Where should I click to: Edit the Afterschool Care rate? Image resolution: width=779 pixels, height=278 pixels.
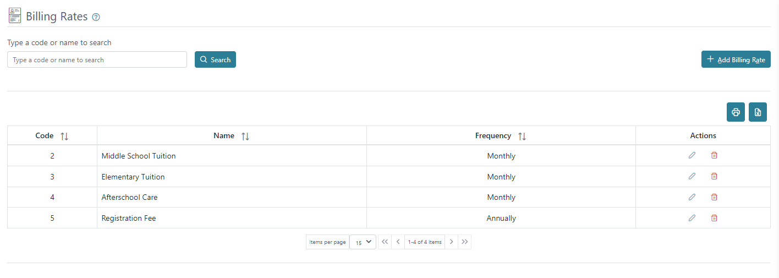coord(692,197)
